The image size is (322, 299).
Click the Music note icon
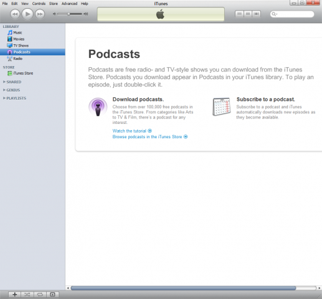point(9,32)
